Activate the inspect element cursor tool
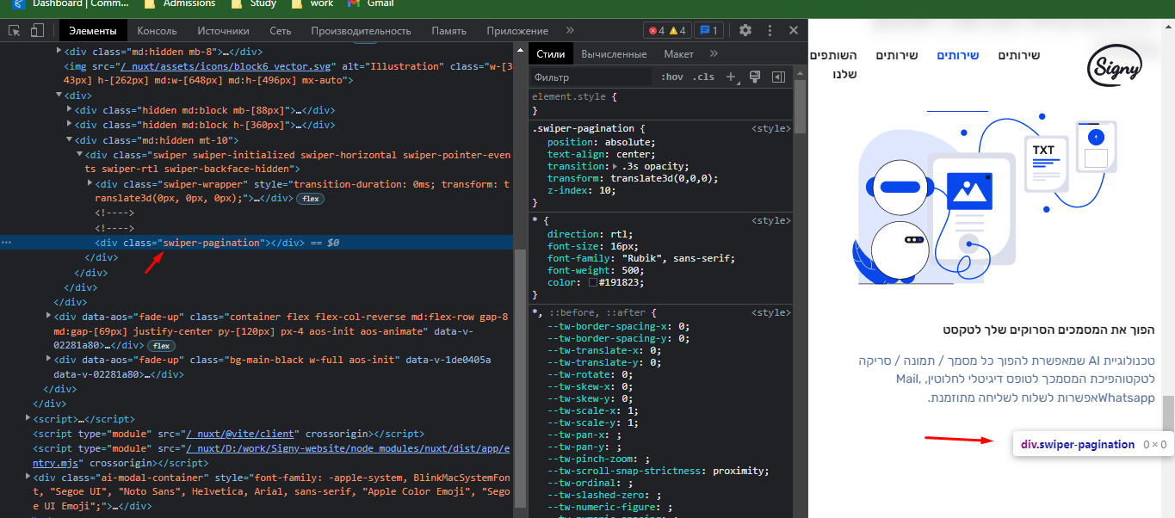The image size is (1175, 518). (x=13, y=30)
